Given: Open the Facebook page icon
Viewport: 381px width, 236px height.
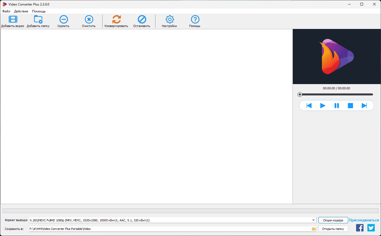Looking at the screenshot, I should [x=360, y=228].
